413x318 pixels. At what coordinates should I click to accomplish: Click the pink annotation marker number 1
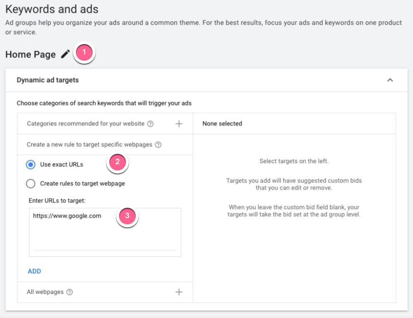84,52
